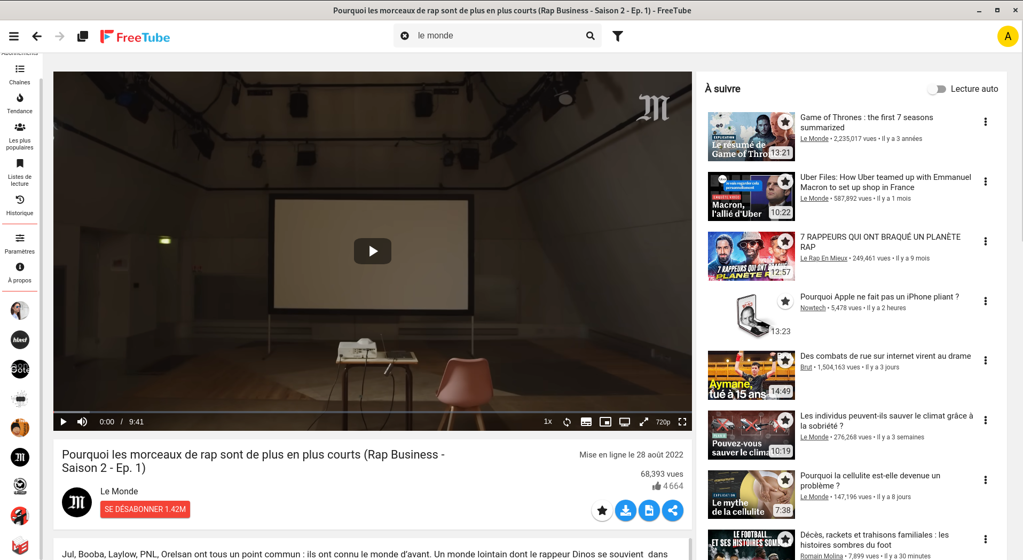Open a new window with the copy icon
Screen dimensions: 1023x560
(83, 36)
